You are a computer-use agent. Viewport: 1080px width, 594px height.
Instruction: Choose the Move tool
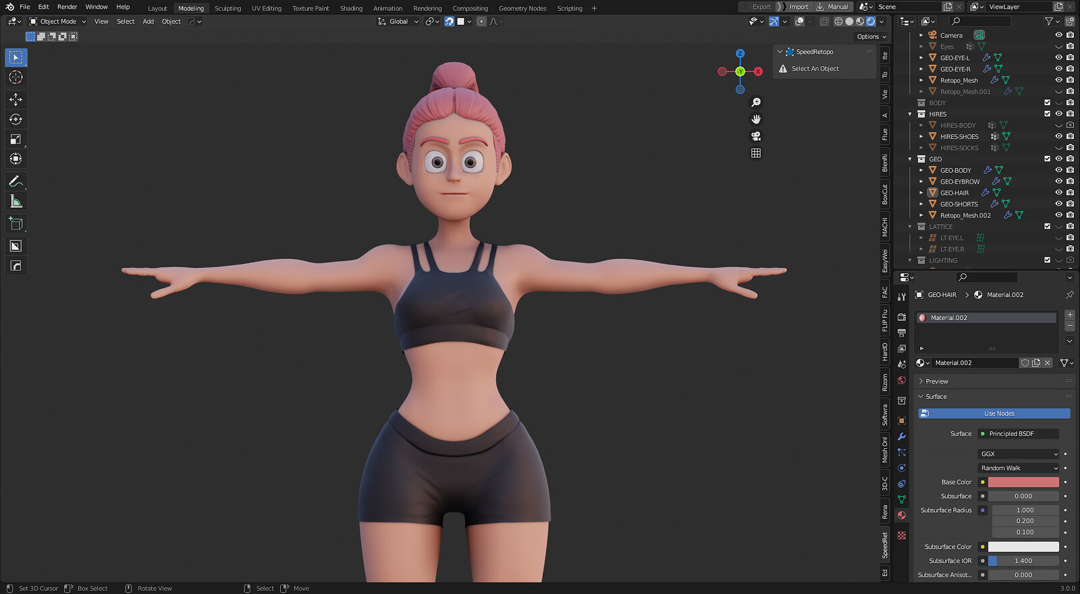[16, 99]
